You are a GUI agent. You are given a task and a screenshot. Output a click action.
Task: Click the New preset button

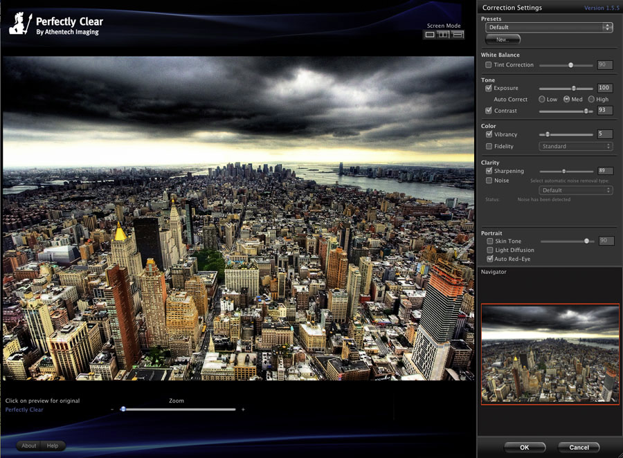[x=503, y=40]
